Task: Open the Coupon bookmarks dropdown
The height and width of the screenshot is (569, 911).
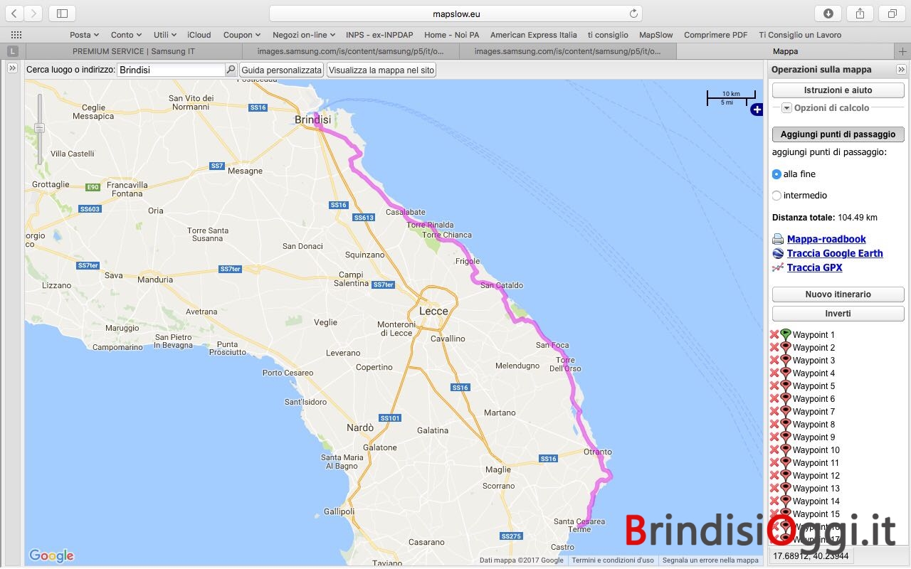Action: (242, 35)
